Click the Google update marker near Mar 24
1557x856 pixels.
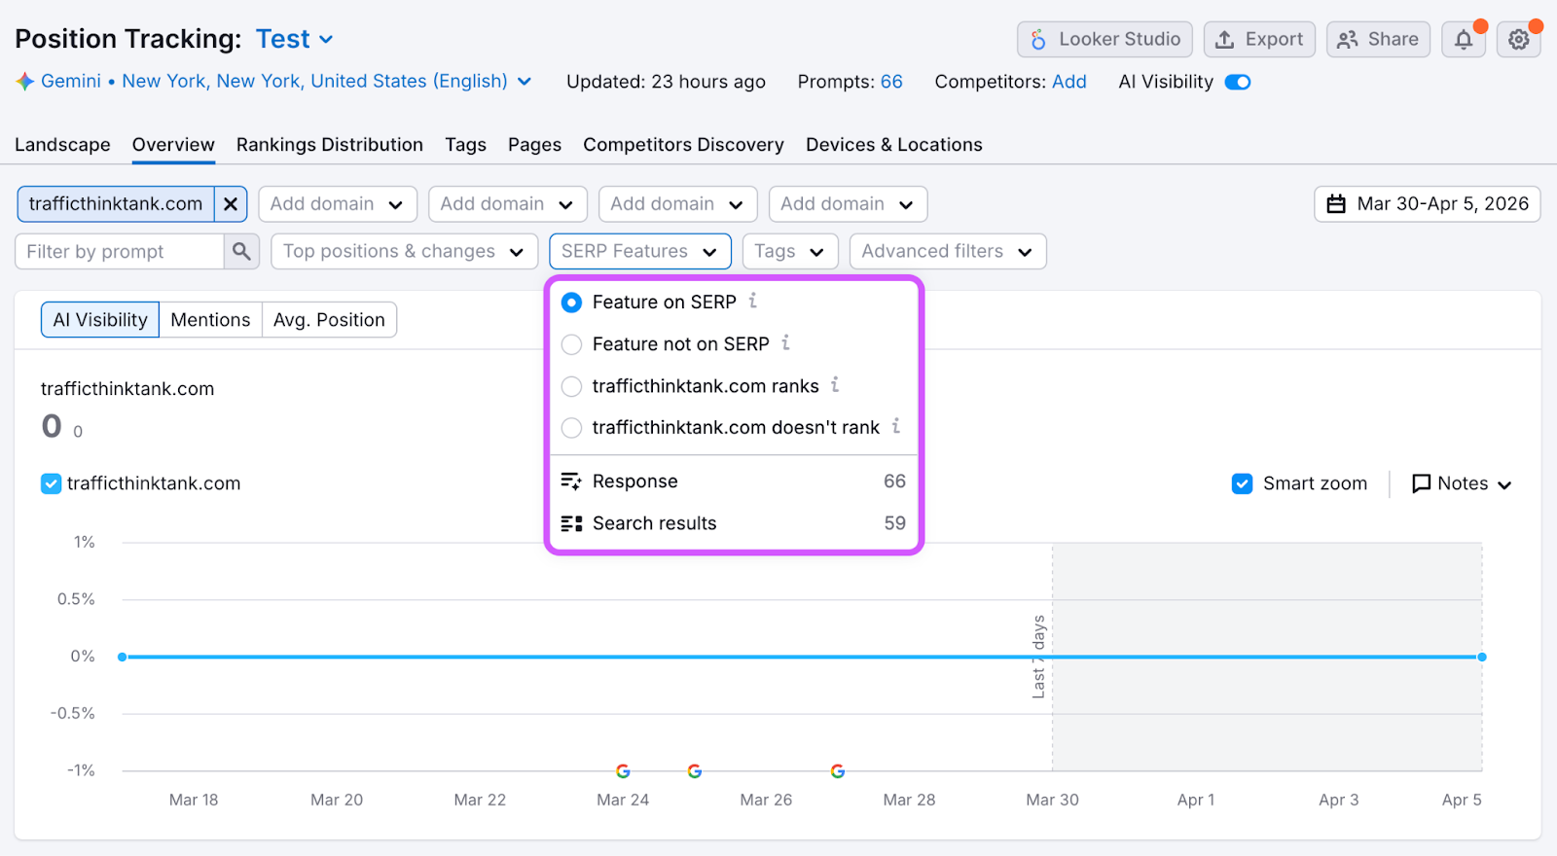pyautogui.click(x=623, y=771)
